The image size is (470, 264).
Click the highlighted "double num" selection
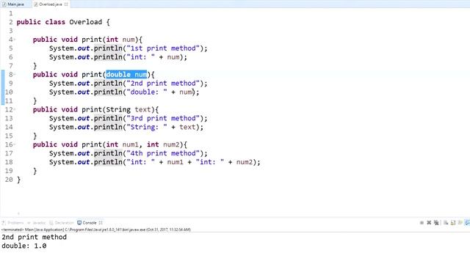[x=126, y=75]
